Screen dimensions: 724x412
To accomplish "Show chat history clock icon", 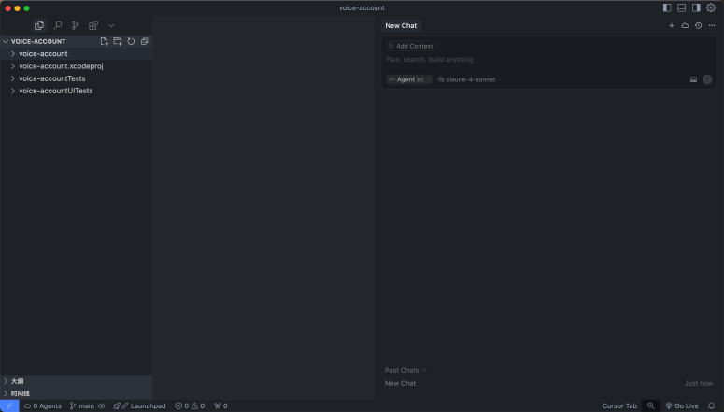I will (698, 25).
